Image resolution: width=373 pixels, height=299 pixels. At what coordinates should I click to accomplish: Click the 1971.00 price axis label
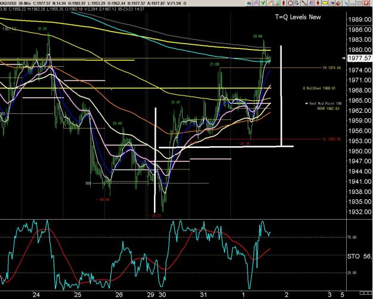pos(360,80)
